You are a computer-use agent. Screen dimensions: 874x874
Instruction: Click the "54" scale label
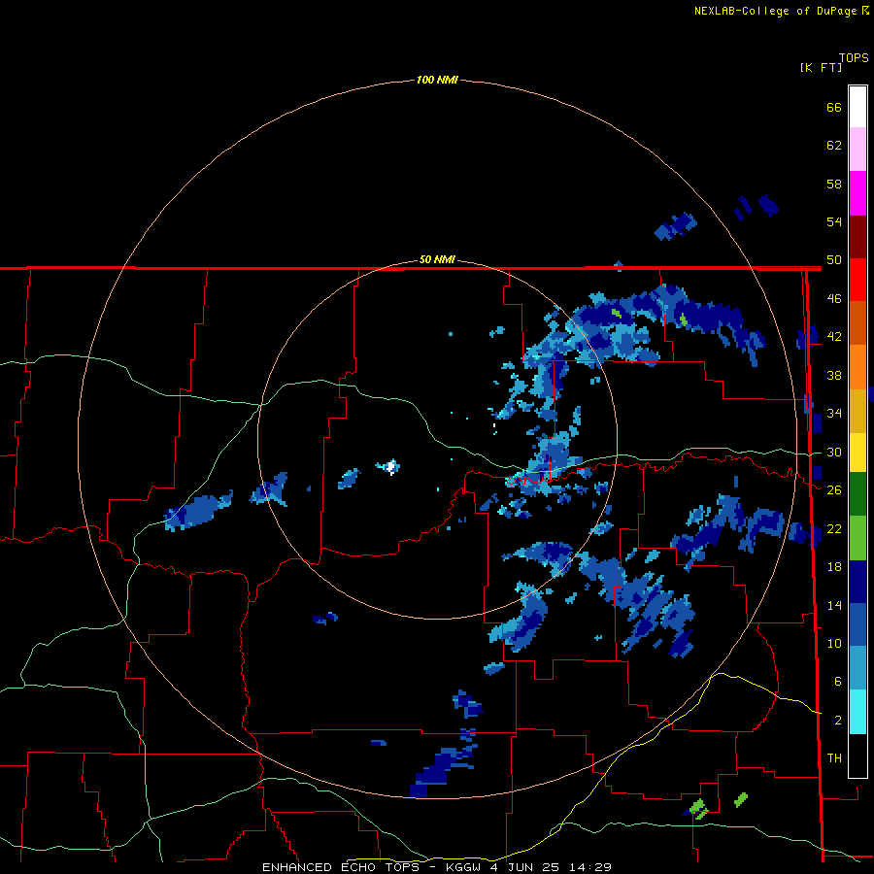coord(834,221)
